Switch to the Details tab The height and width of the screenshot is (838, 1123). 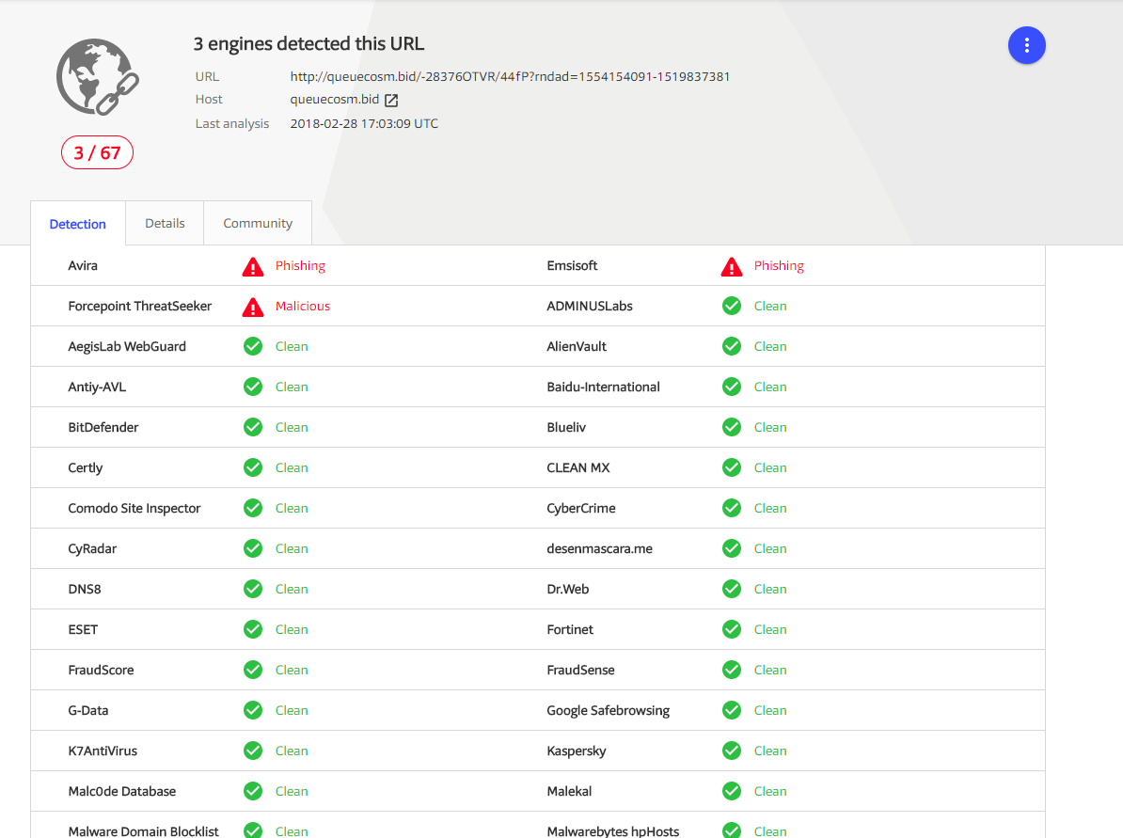click(165, 223)
